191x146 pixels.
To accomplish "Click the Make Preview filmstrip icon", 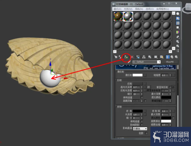I will (x=178, y=37).
